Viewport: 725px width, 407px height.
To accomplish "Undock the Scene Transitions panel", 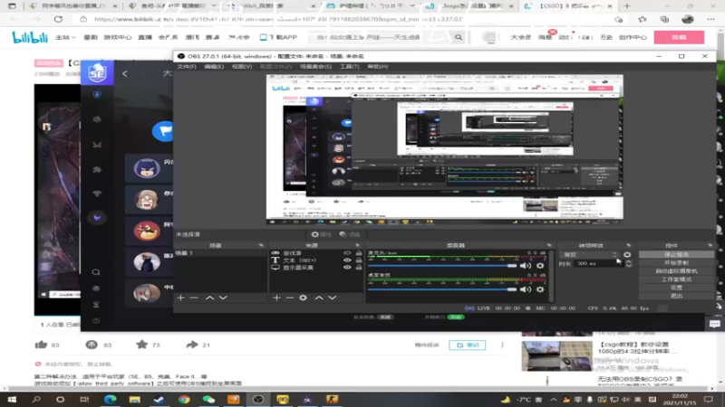I will pyautogui.click(x=629, y=245).
